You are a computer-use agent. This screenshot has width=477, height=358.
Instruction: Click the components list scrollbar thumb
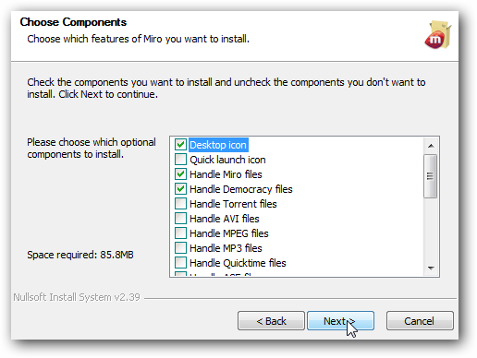pos(430,176)
